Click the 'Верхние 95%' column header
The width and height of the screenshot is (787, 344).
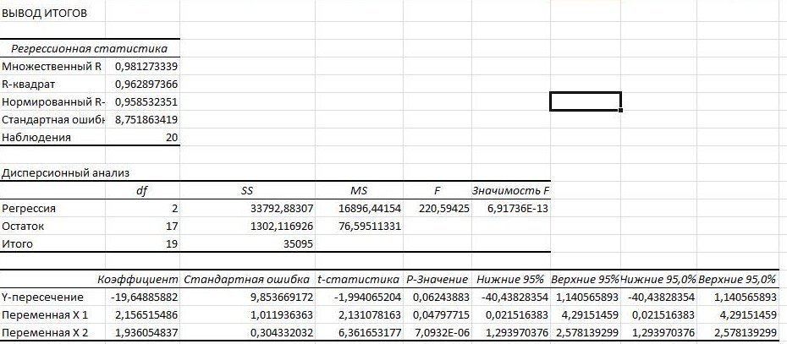(x=586, y=279)
